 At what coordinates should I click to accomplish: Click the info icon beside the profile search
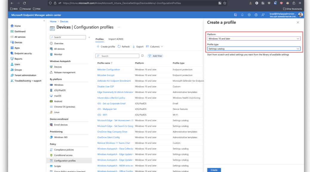tap(142, 56)
